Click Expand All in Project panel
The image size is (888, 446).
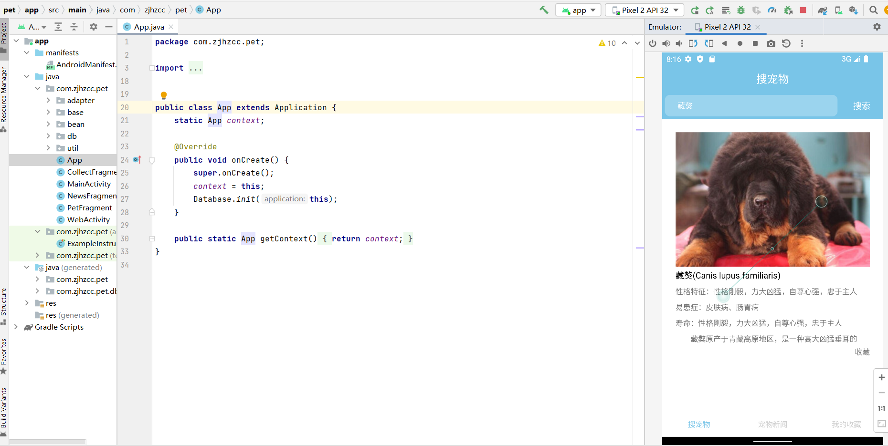coord(58,27)
